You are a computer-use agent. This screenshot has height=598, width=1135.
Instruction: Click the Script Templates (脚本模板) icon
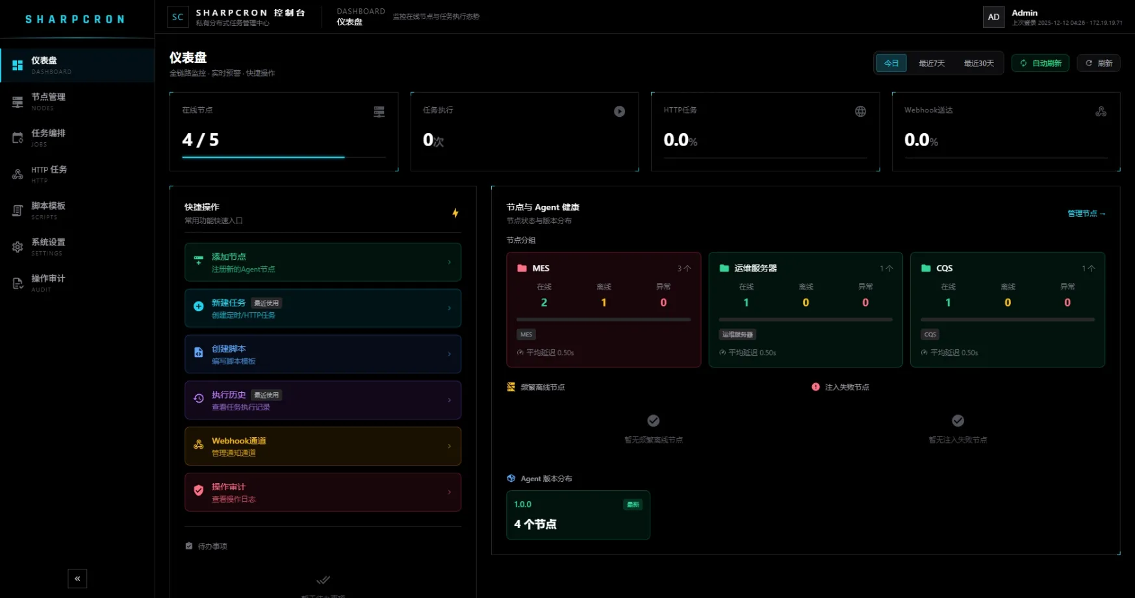point(18,210)
